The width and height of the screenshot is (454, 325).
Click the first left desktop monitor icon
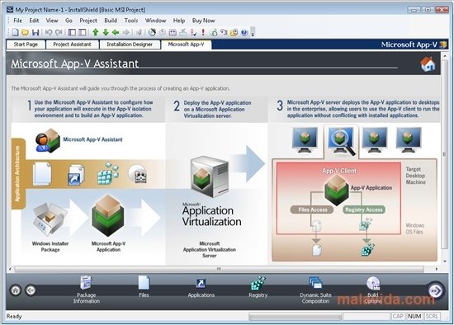point(305,140)
